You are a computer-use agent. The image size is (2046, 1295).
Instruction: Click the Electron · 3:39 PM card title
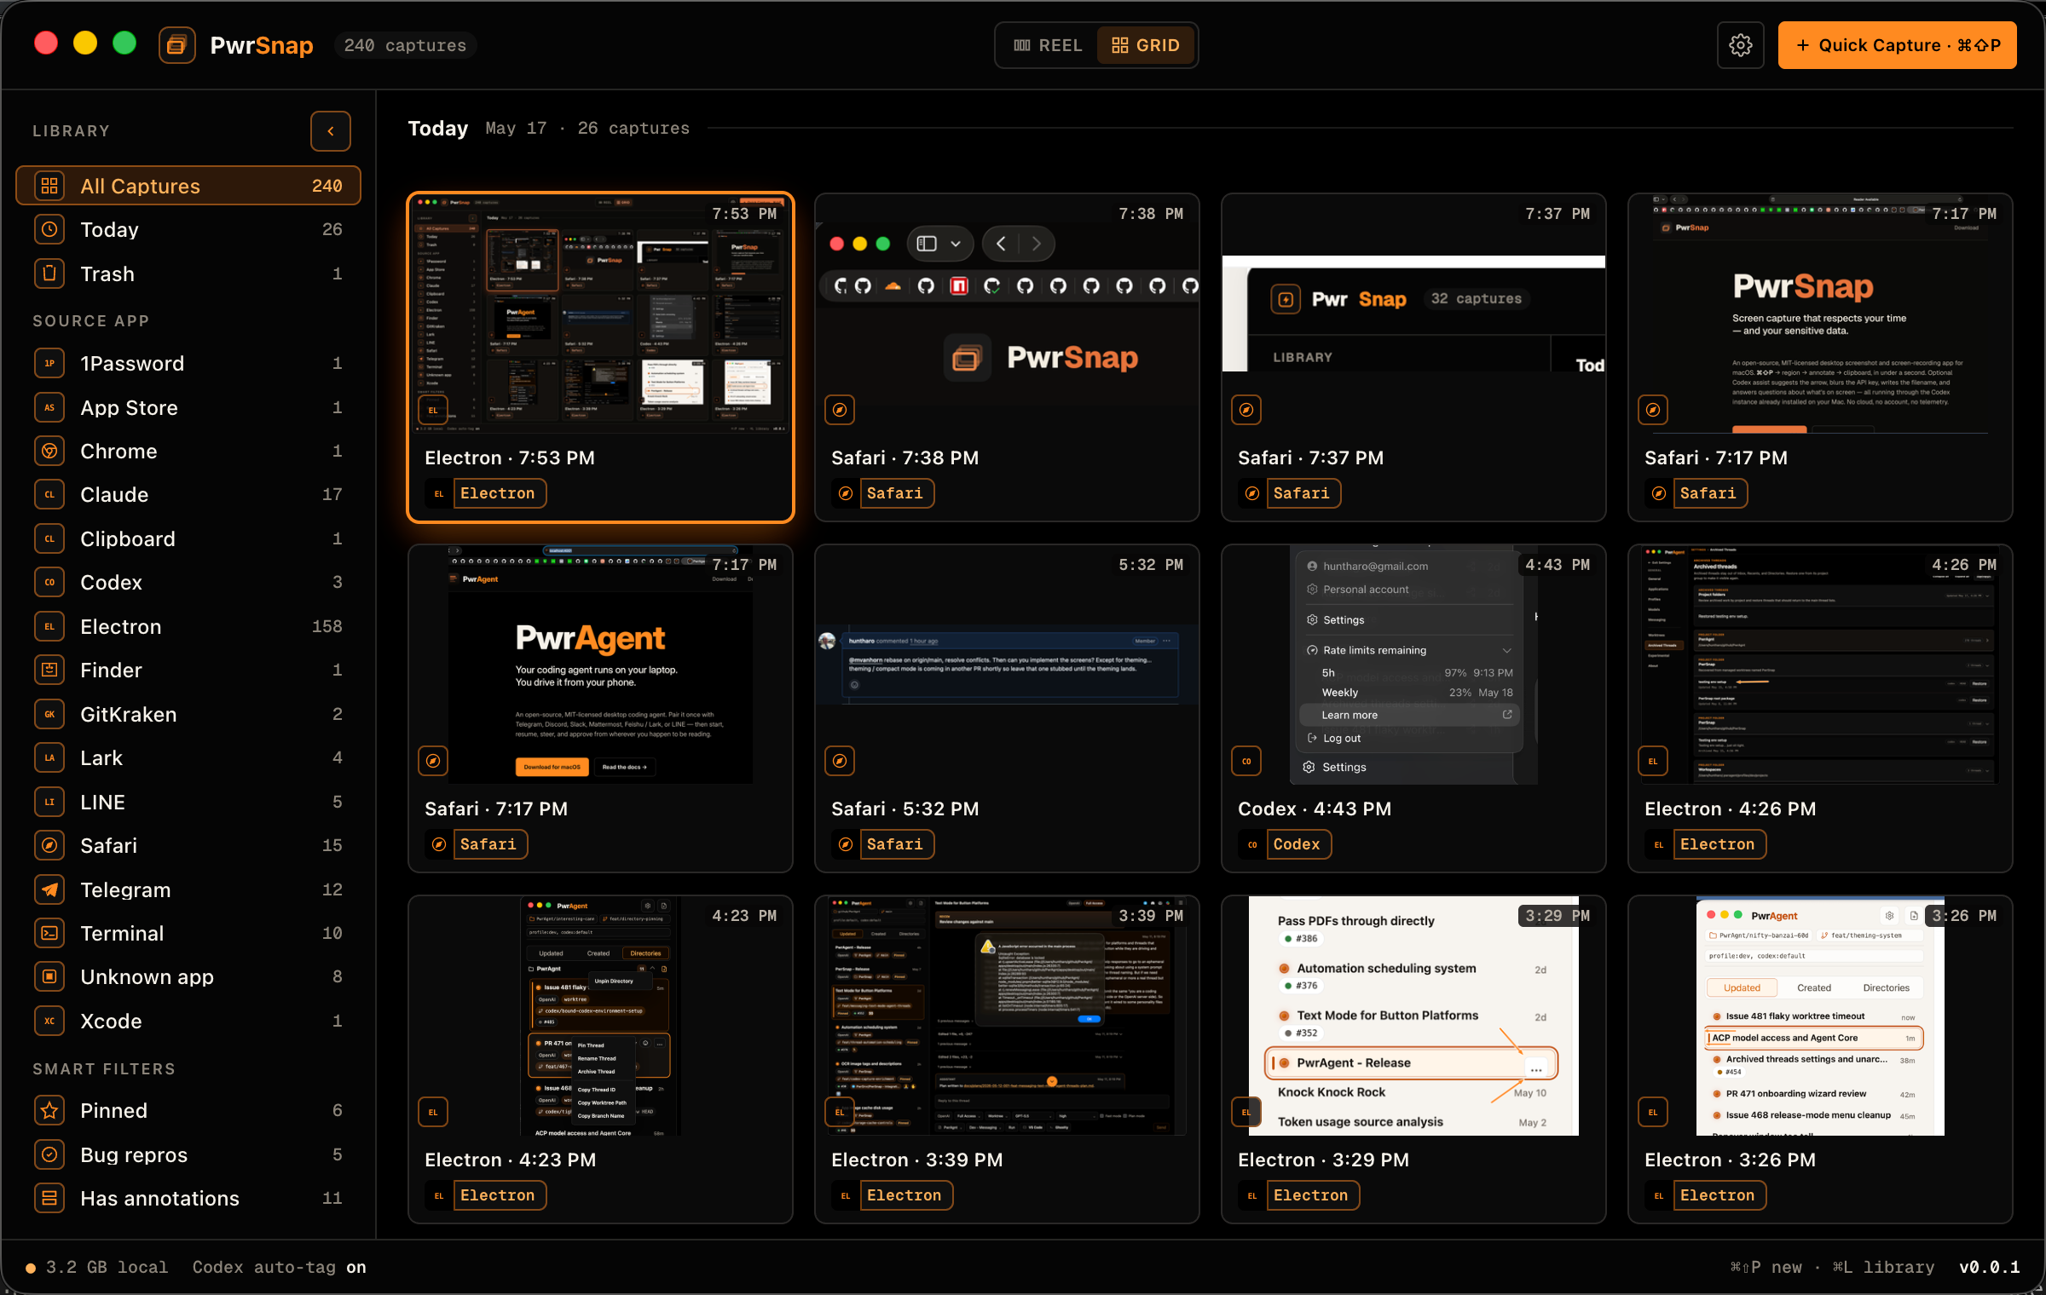click(916, 1160)
